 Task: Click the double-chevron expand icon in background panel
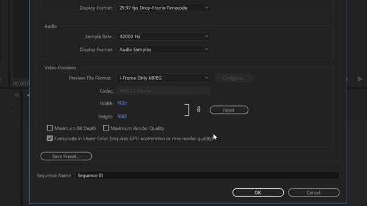coord(17,95)
